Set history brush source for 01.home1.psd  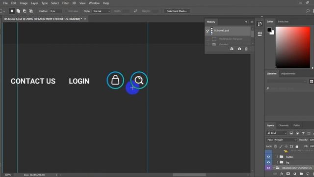[x=208, y=30]
